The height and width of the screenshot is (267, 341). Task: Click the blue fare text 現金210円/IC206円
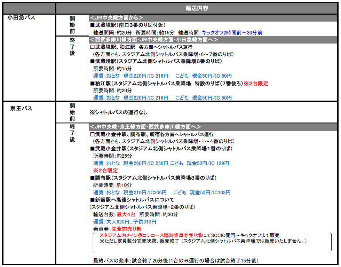(145, 193)
